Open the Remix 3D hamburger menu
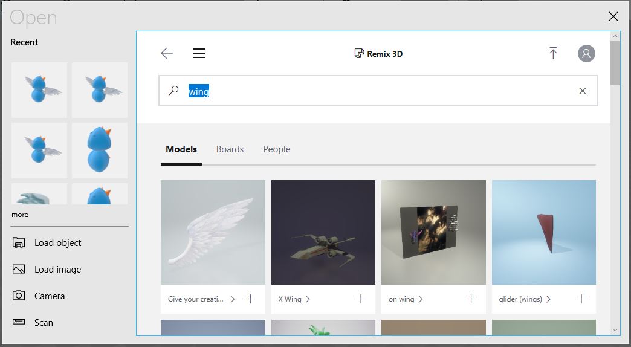 click(199, 53)
